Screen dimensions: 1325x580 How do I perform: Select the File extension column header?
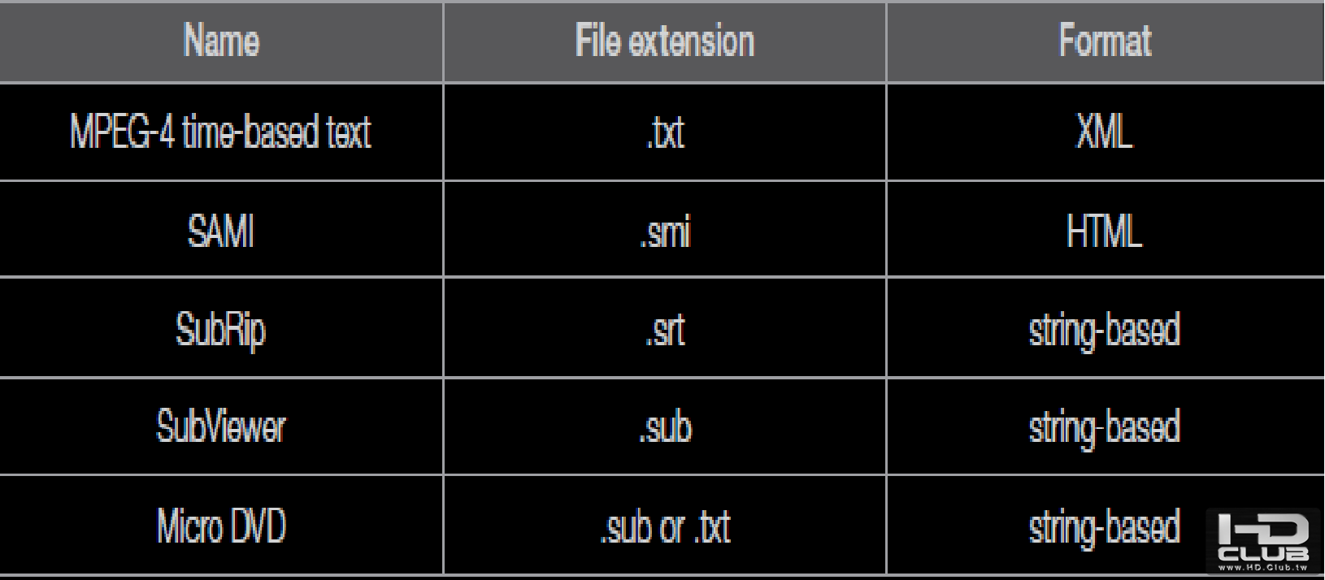pos(664,41)
